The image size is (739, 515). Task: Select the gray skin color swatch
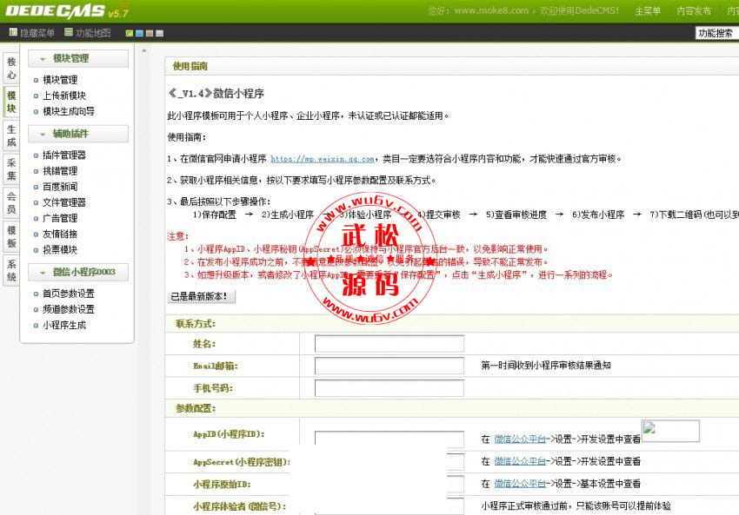160,33
